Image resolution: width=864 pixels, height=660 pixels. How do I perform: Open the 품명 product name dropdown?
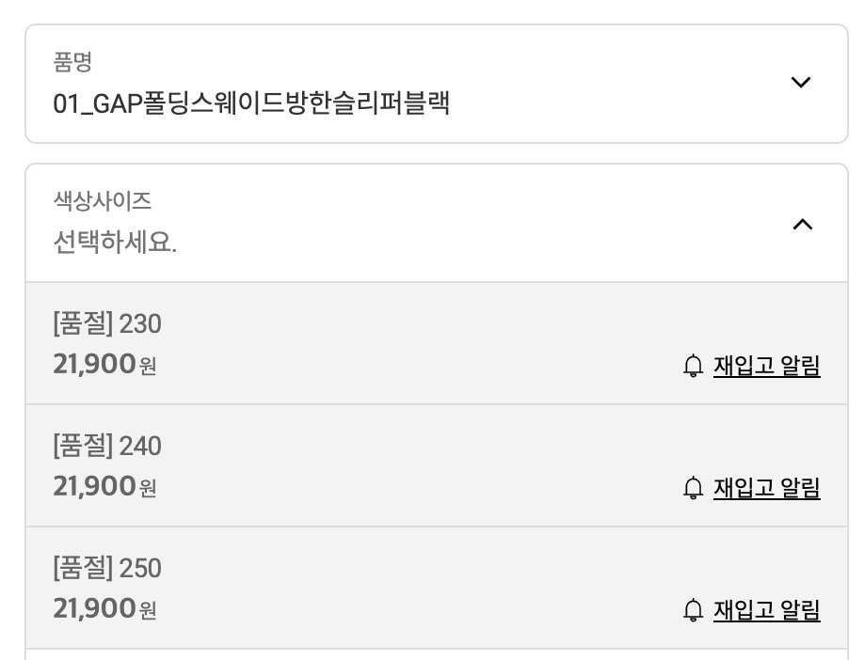(x=436, y=84)
